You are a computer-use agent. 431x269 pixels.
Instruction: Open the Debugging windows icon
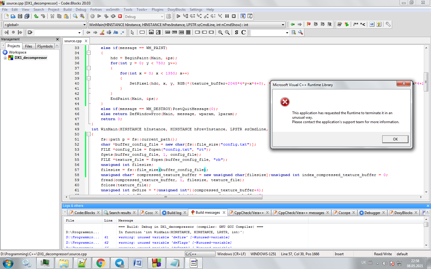[x=243, y=16]
